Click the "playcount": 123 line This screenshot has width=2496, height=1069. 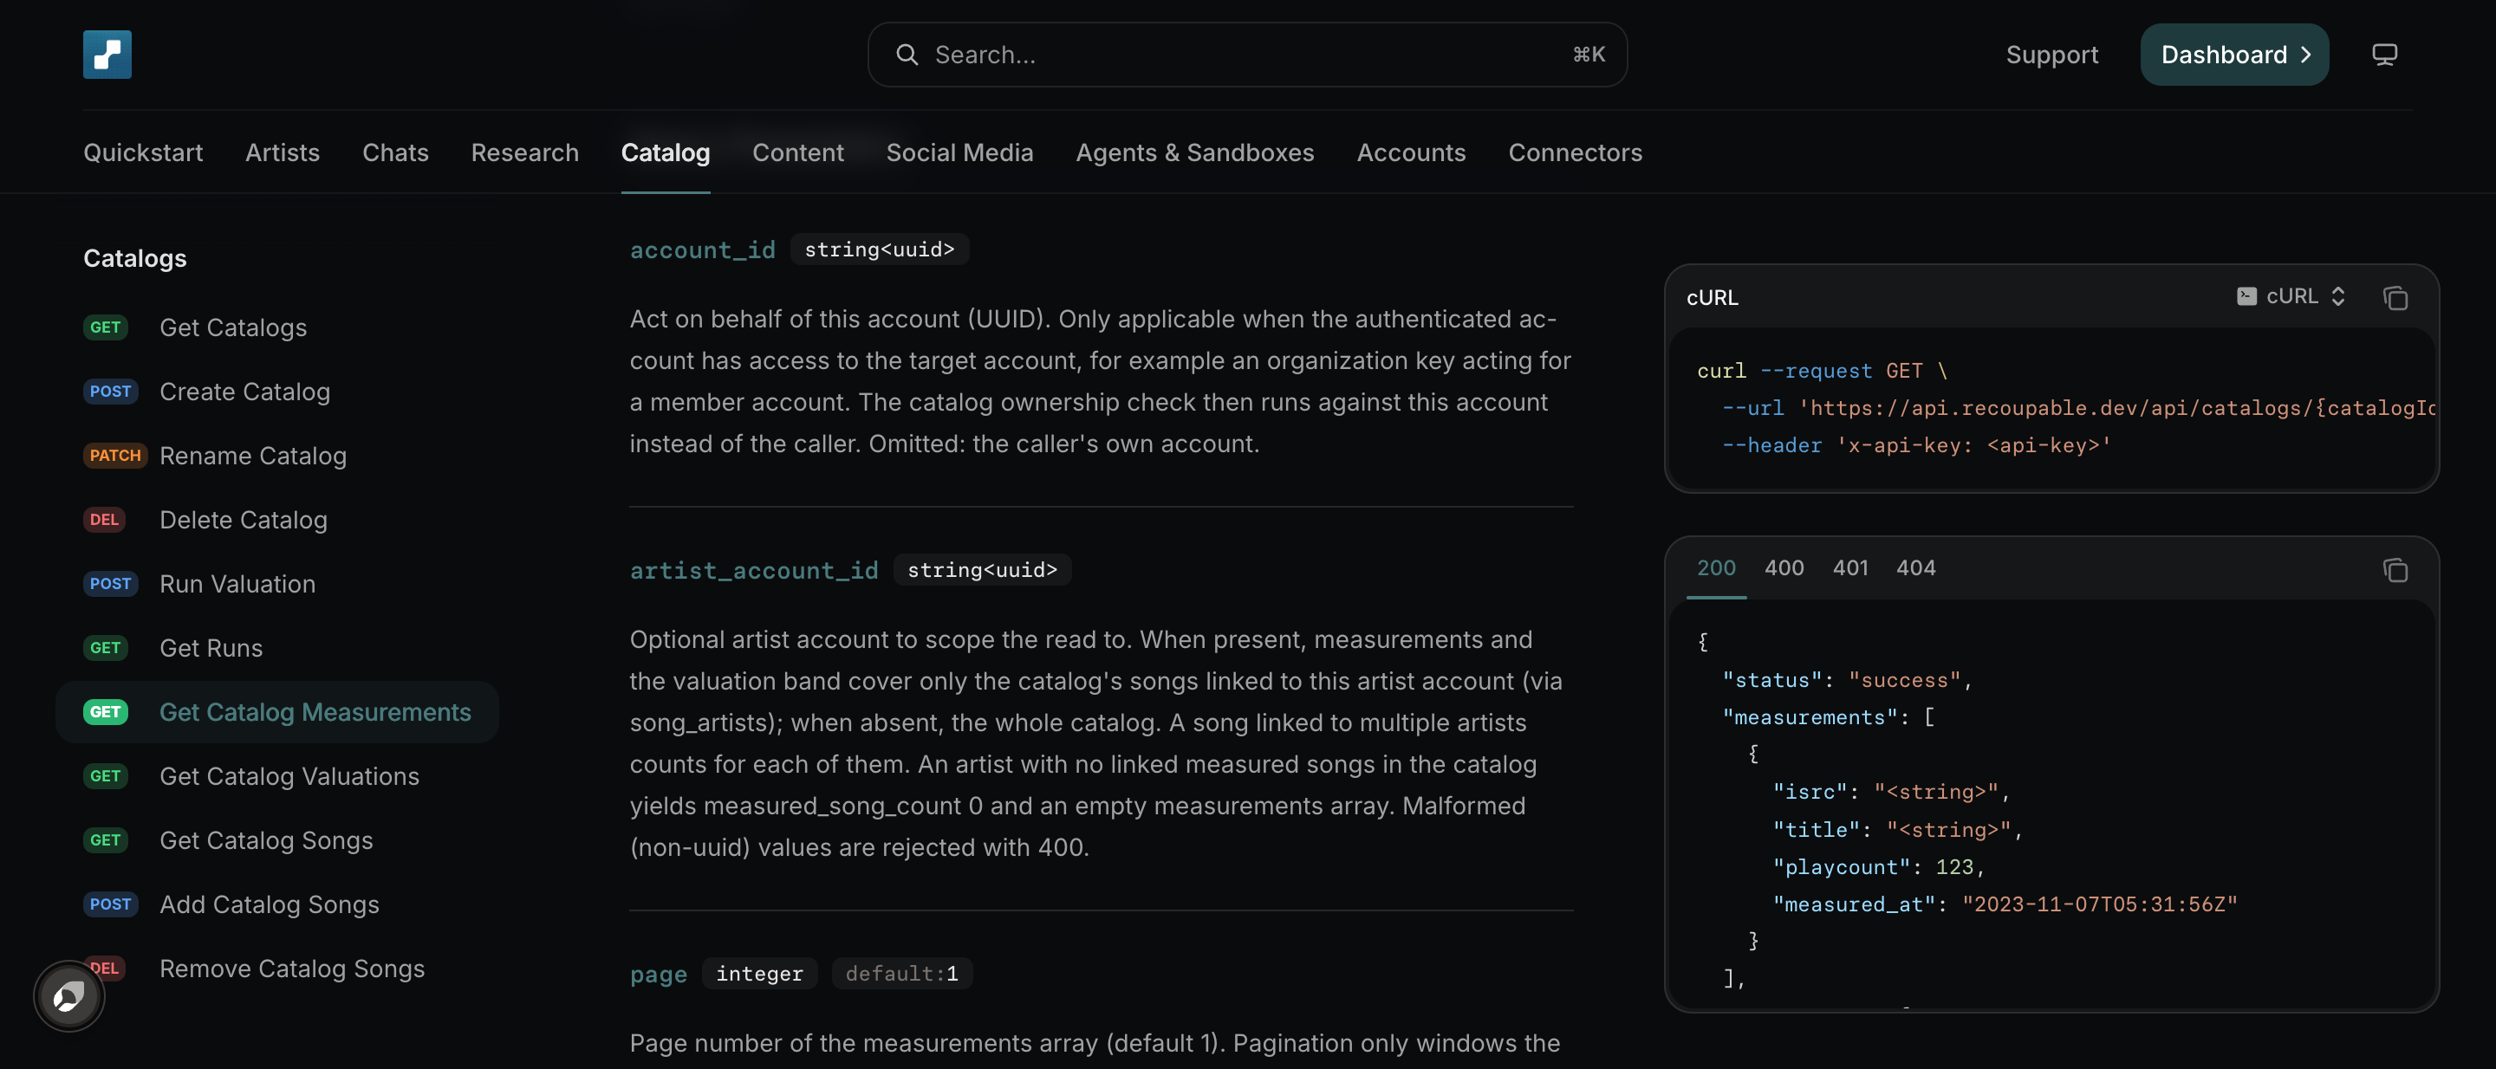click(1879, 866)
